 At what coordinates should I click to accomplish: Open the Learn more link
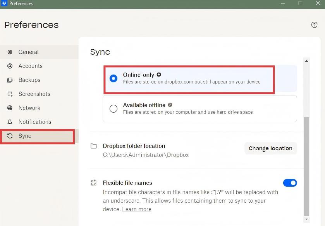(x=136, y=209)
